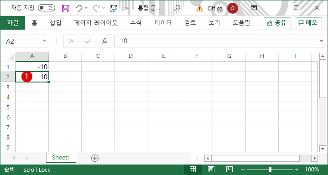328x175 pixels.
Task: Open the red account avatar
Action: (x=232, y=8)
